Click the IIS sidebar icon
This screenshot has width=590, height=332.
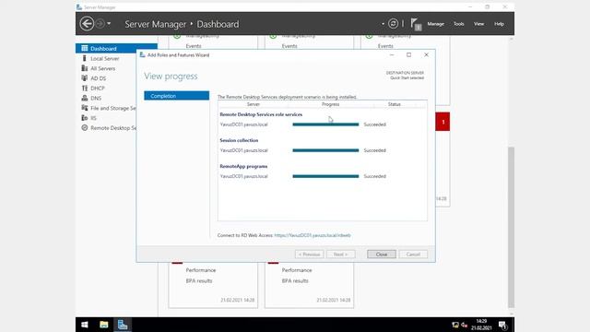(x=85, y=118)
